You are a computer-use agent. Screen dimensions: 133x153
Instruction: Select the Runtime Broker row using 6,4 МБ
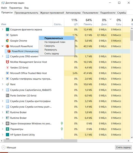point(65,118)
